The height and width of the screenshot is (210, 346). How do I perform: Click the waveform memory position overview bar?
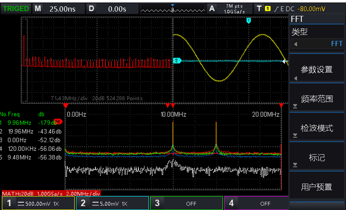click(172, 9)
